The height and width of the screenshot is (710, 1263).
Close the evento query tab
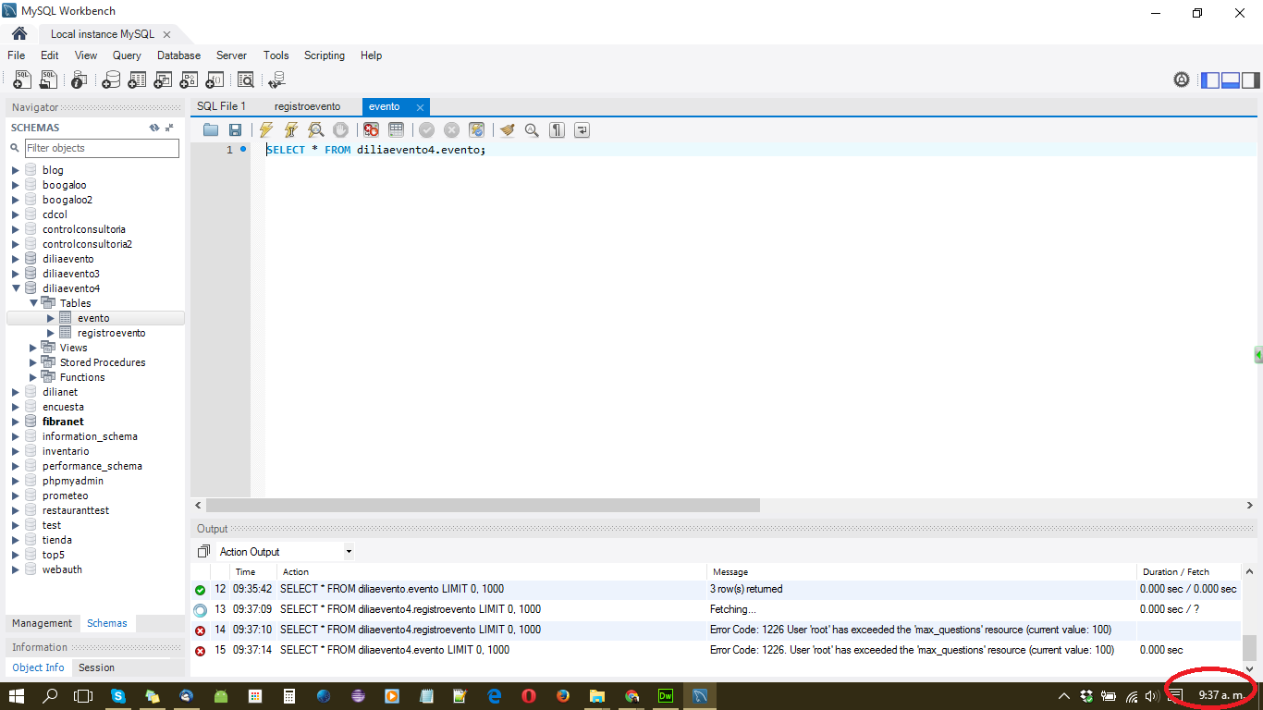click(420, 107)
